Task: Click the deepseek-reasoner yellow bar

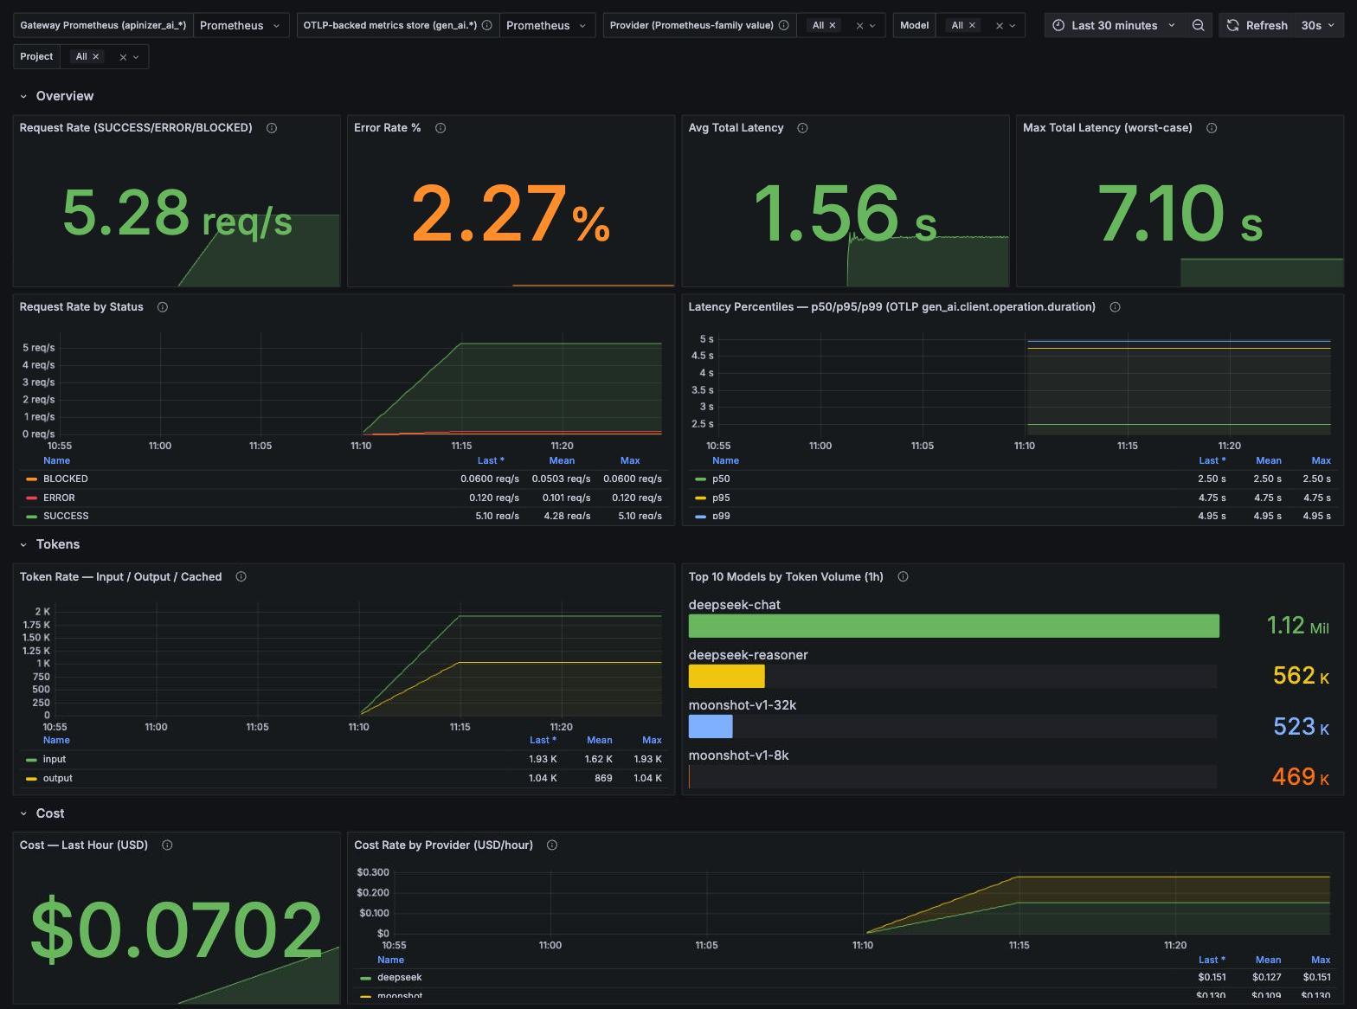Action: (x=726, y=676)
